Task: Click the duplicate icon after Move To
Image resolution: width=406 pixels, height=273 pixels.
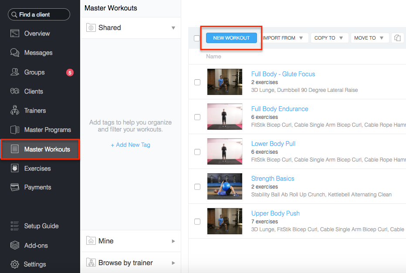Action: tap(397, 38)
